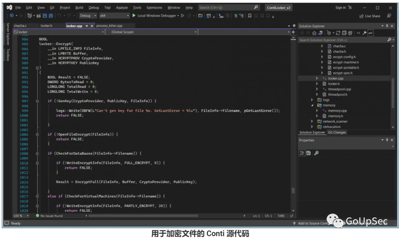Select threadpool.cpp in Solution Explorer
The width and height of the screenshot is (401, 240).
point(339,89)
